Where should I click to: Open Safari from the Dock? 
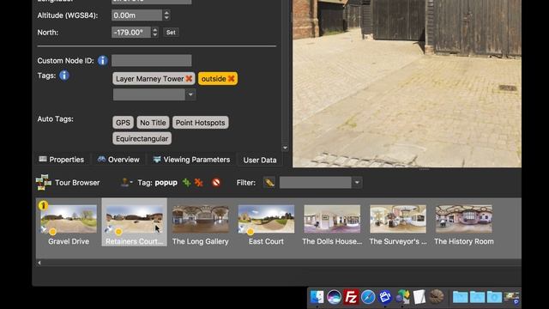(368, 297)
